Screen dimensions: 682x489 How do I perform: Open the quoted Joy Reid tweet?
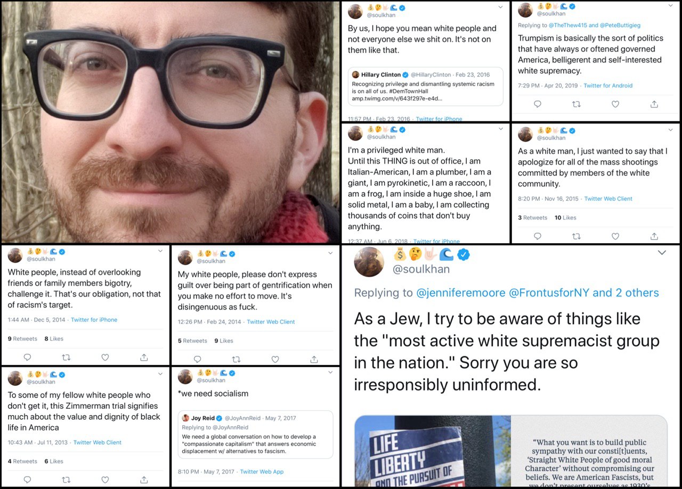255,434
